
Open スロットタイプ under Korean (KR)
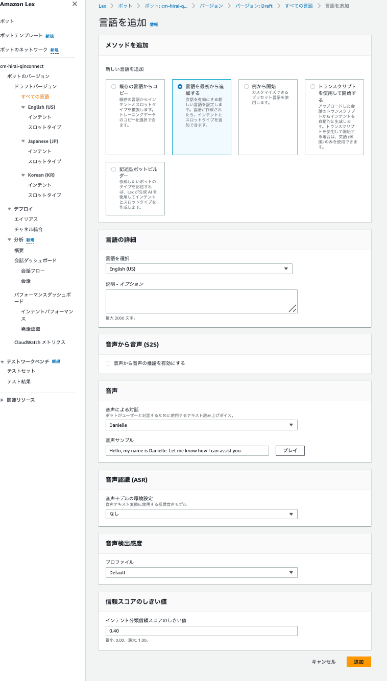coord(45,196)
